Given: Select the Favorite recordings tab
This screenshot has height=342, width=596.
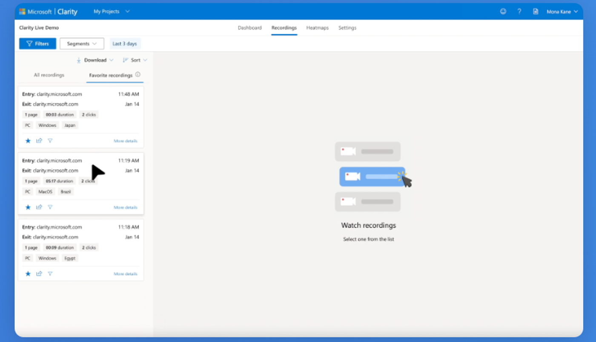Looking at the screenshot, I should click(111, 75).
